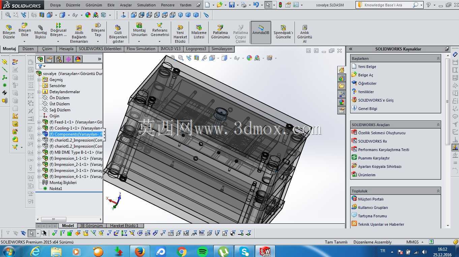459x257 pixels.
Task: Open the Bileşen Ekle dropdown arrow
Action: [25, 42]
